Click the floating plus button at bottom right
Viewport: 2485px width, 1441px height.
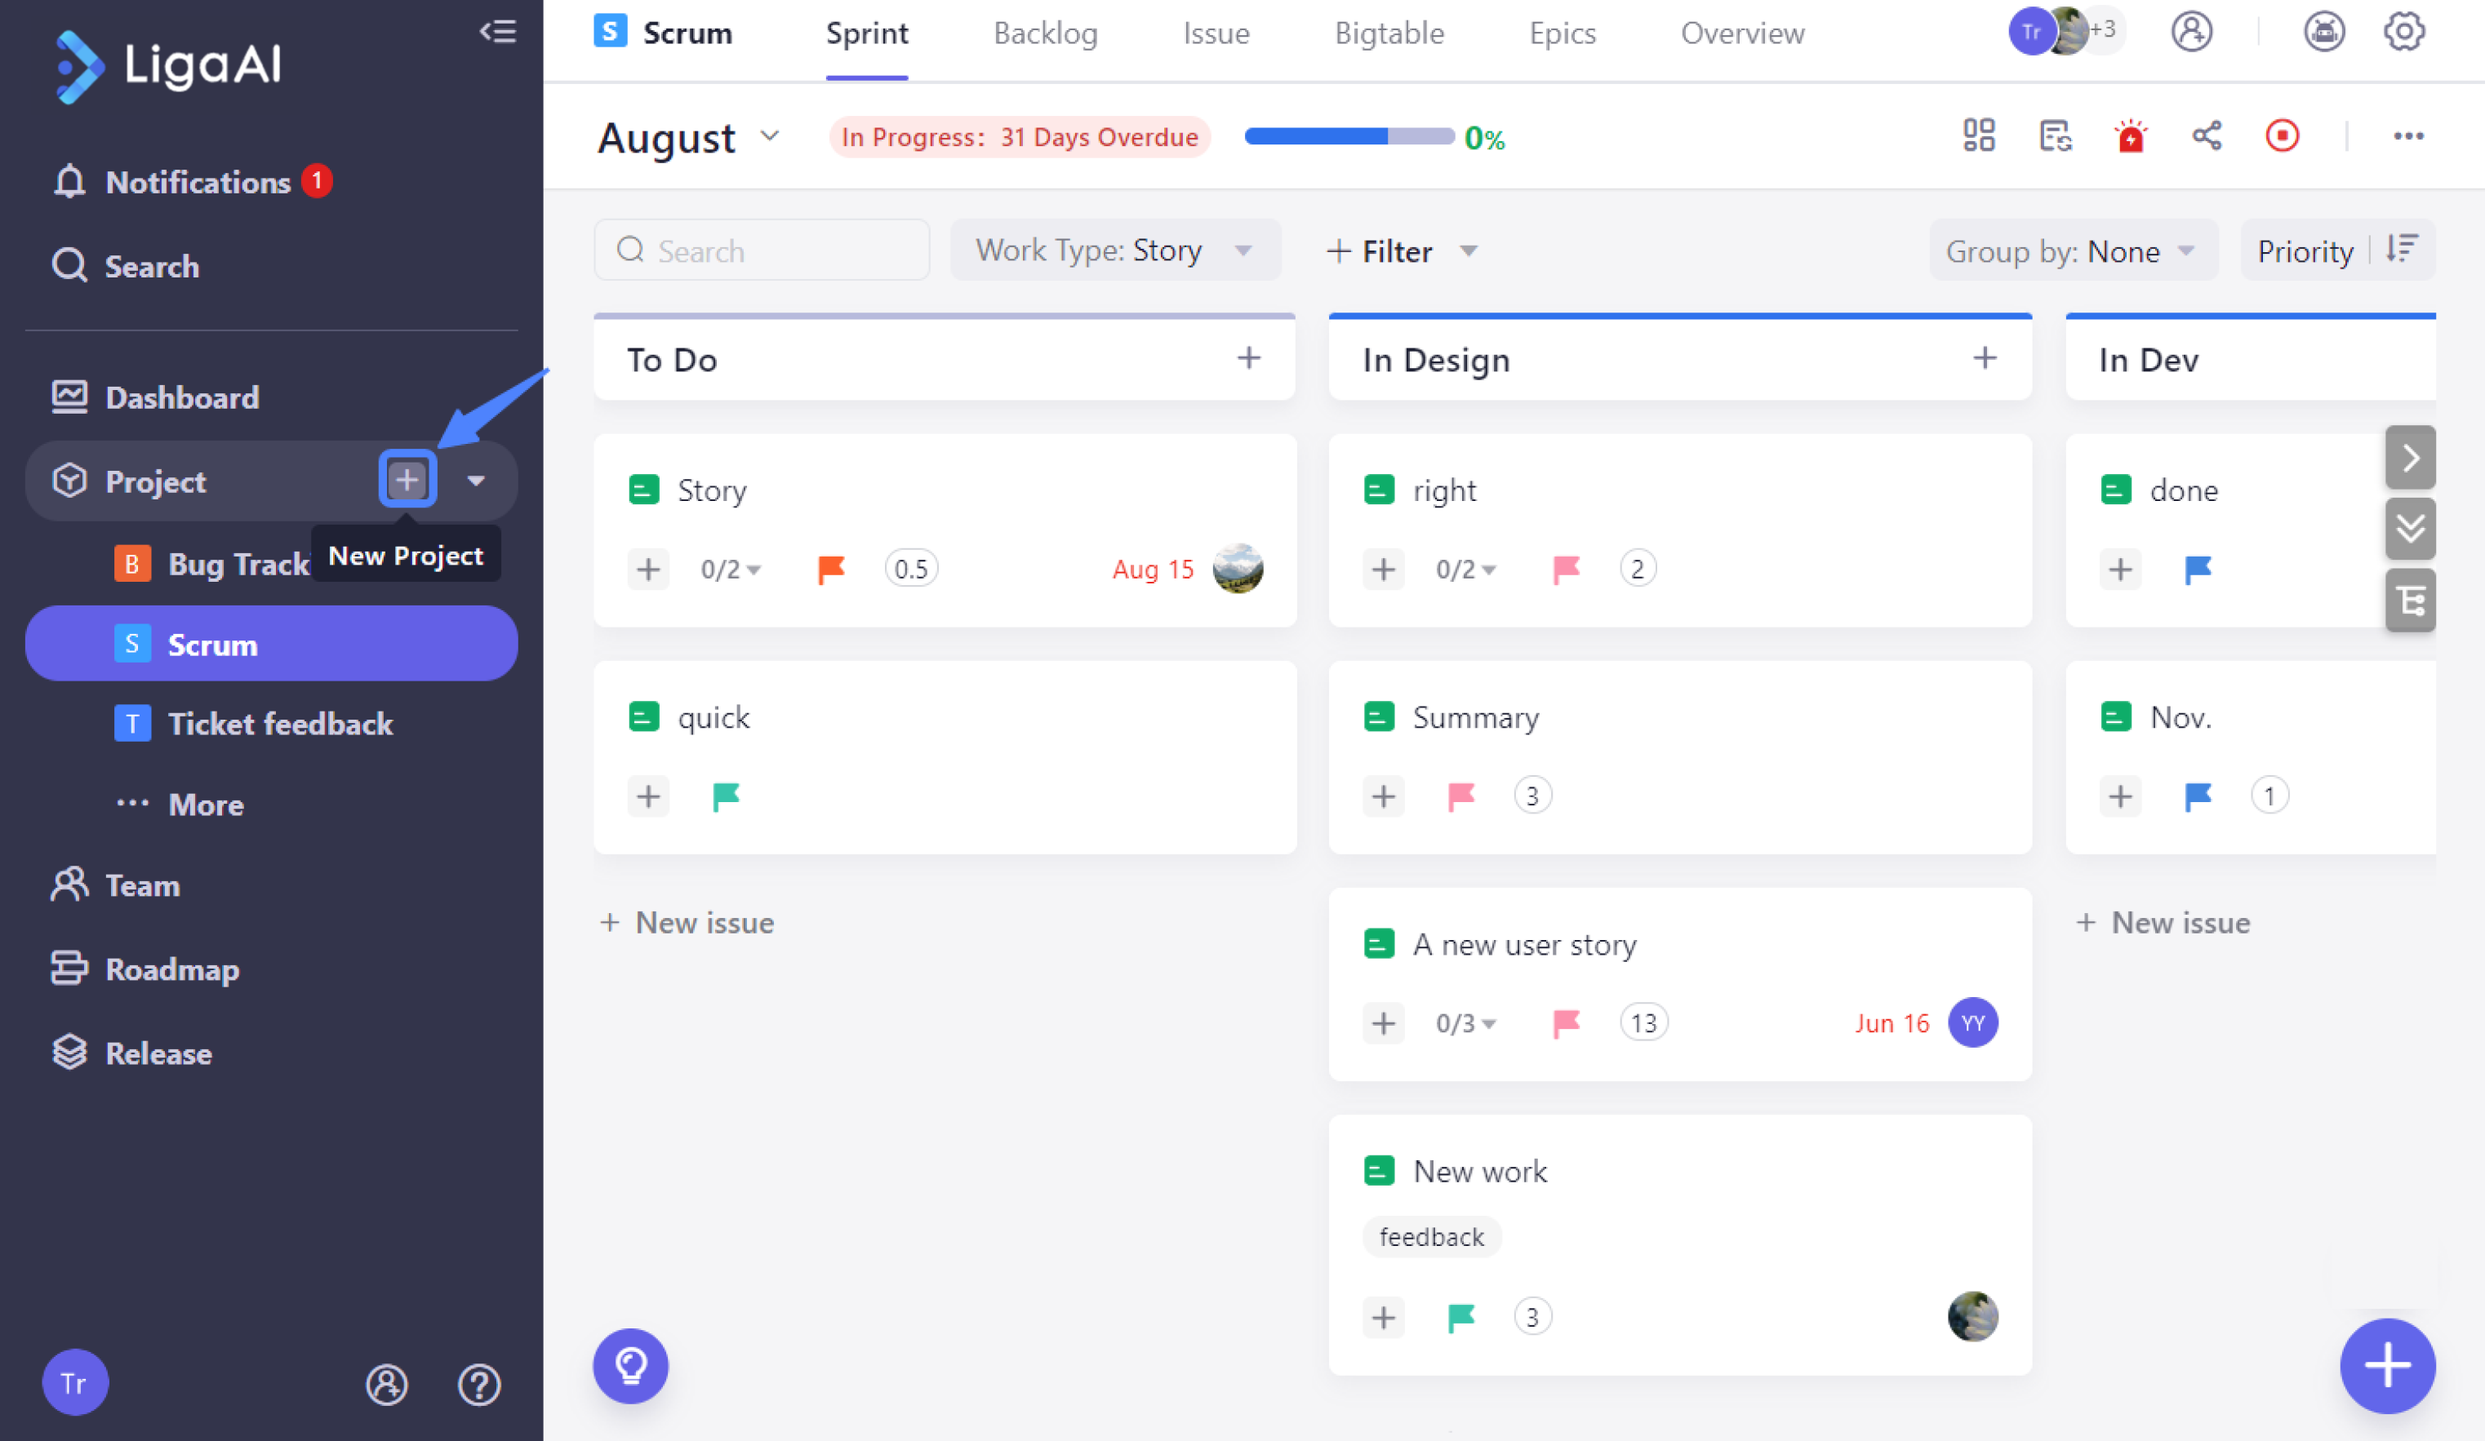(2387, 1366)
